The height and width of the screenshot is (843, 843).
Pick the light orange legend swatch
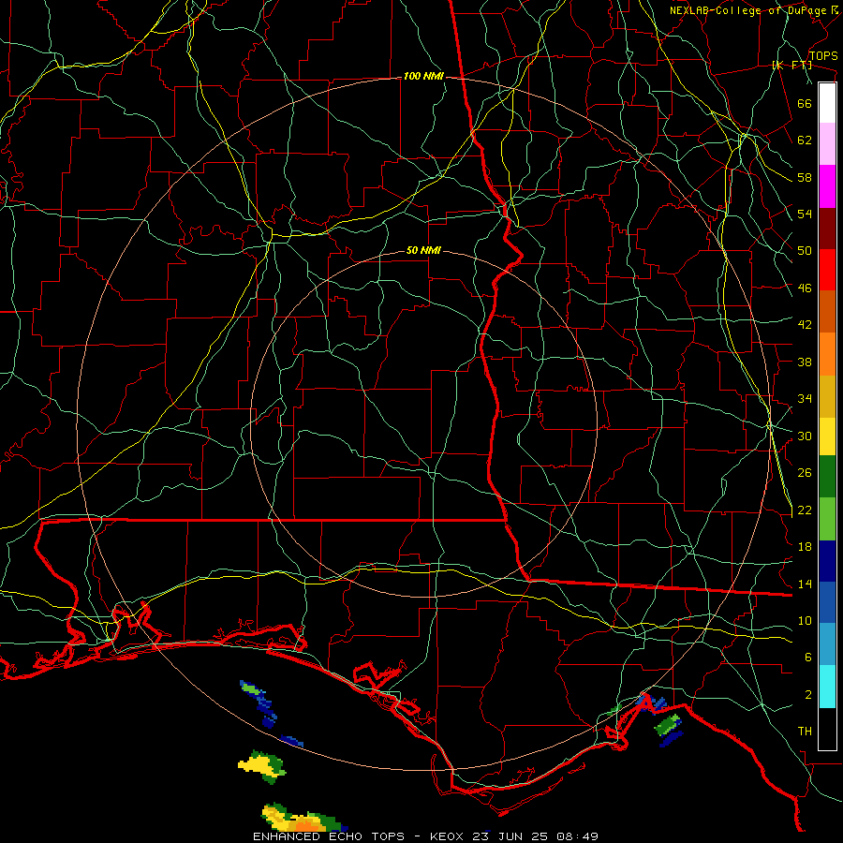pos(827,354)
